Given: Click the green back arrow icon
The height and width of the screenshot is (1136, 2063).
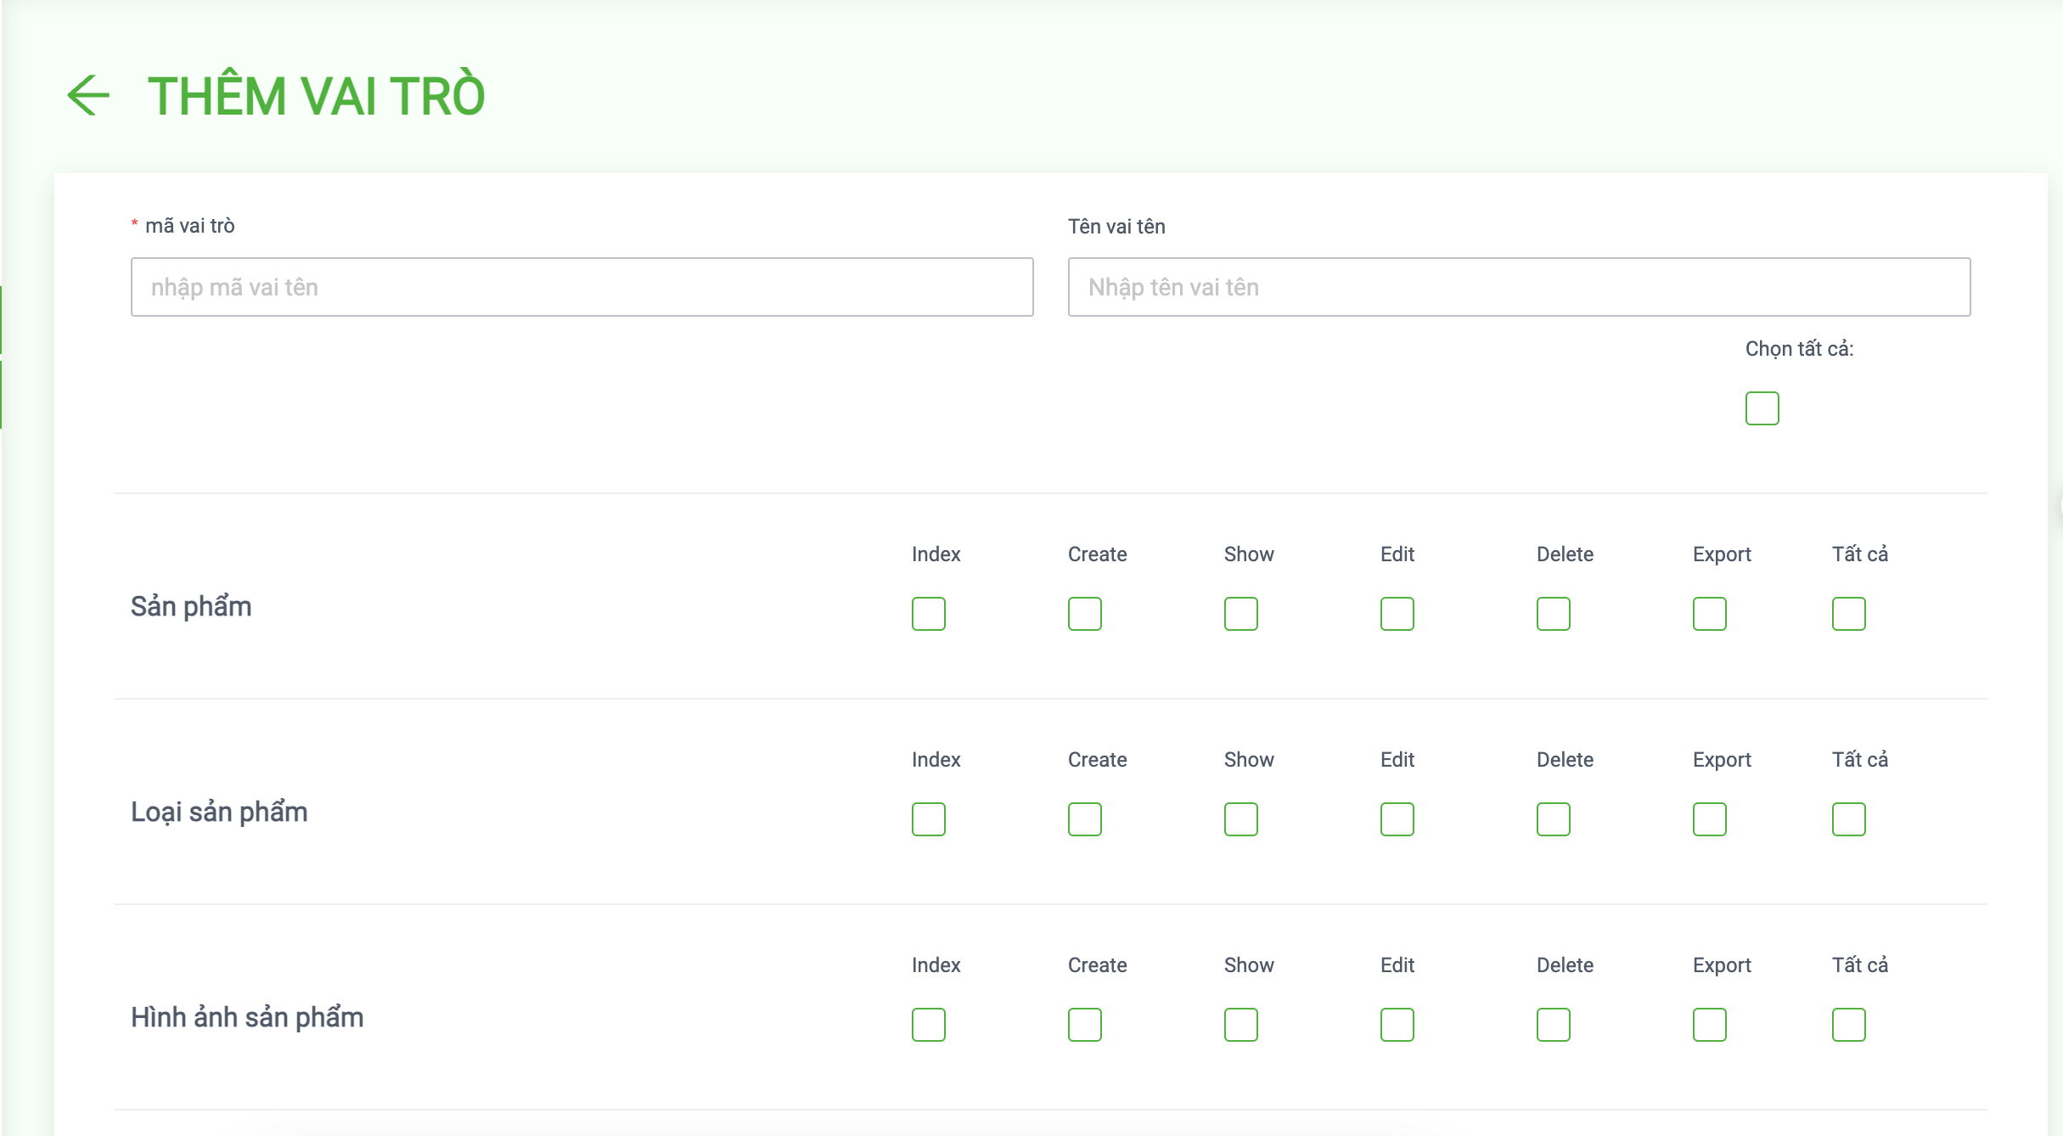Looking at the screenshot, I should (x=88, y=95).
